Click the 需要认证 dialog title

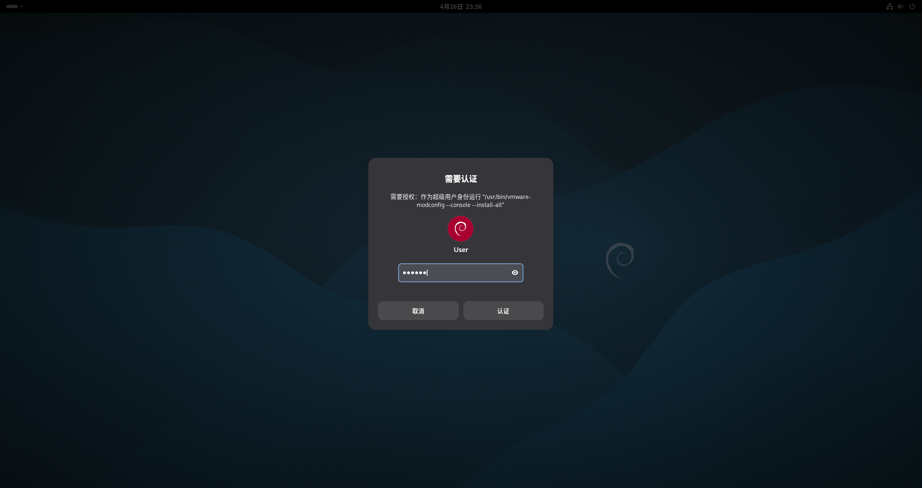pyautogui.click(x=461, y=179)
